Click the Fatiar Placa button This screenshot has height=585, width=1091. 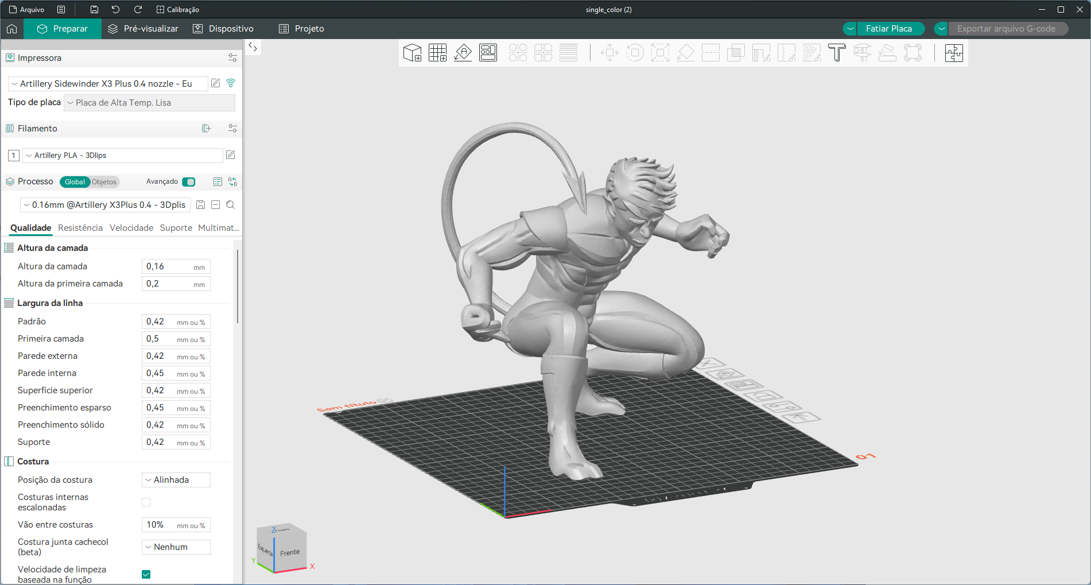point(889,29)
